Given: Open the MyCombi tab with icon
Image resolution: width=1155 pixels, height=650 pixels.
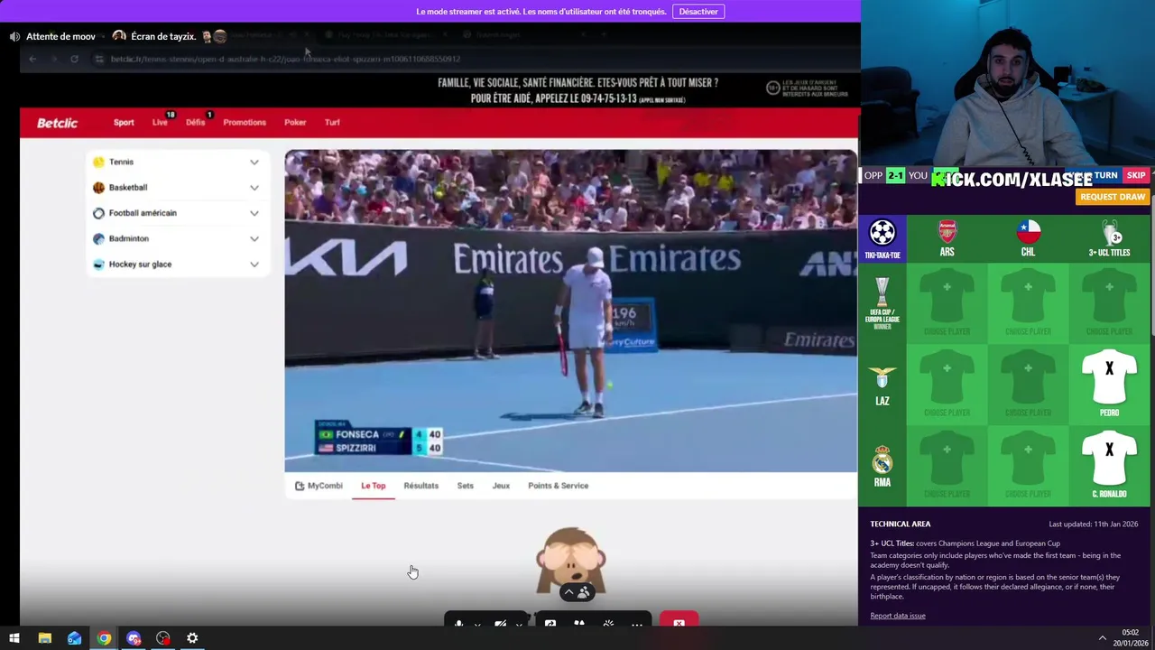Looking at the screenshot, I should pos(319,486).
